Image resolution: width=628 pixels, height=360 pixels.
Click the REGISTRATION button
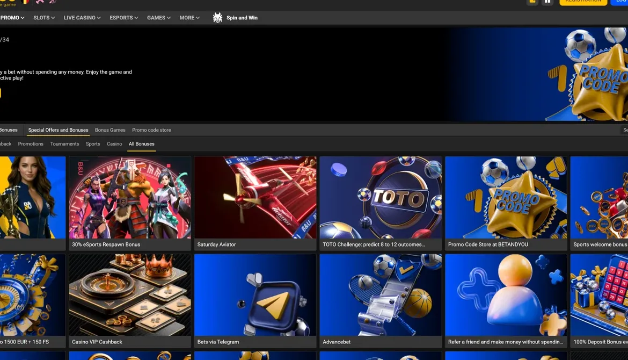pos(583,2)
